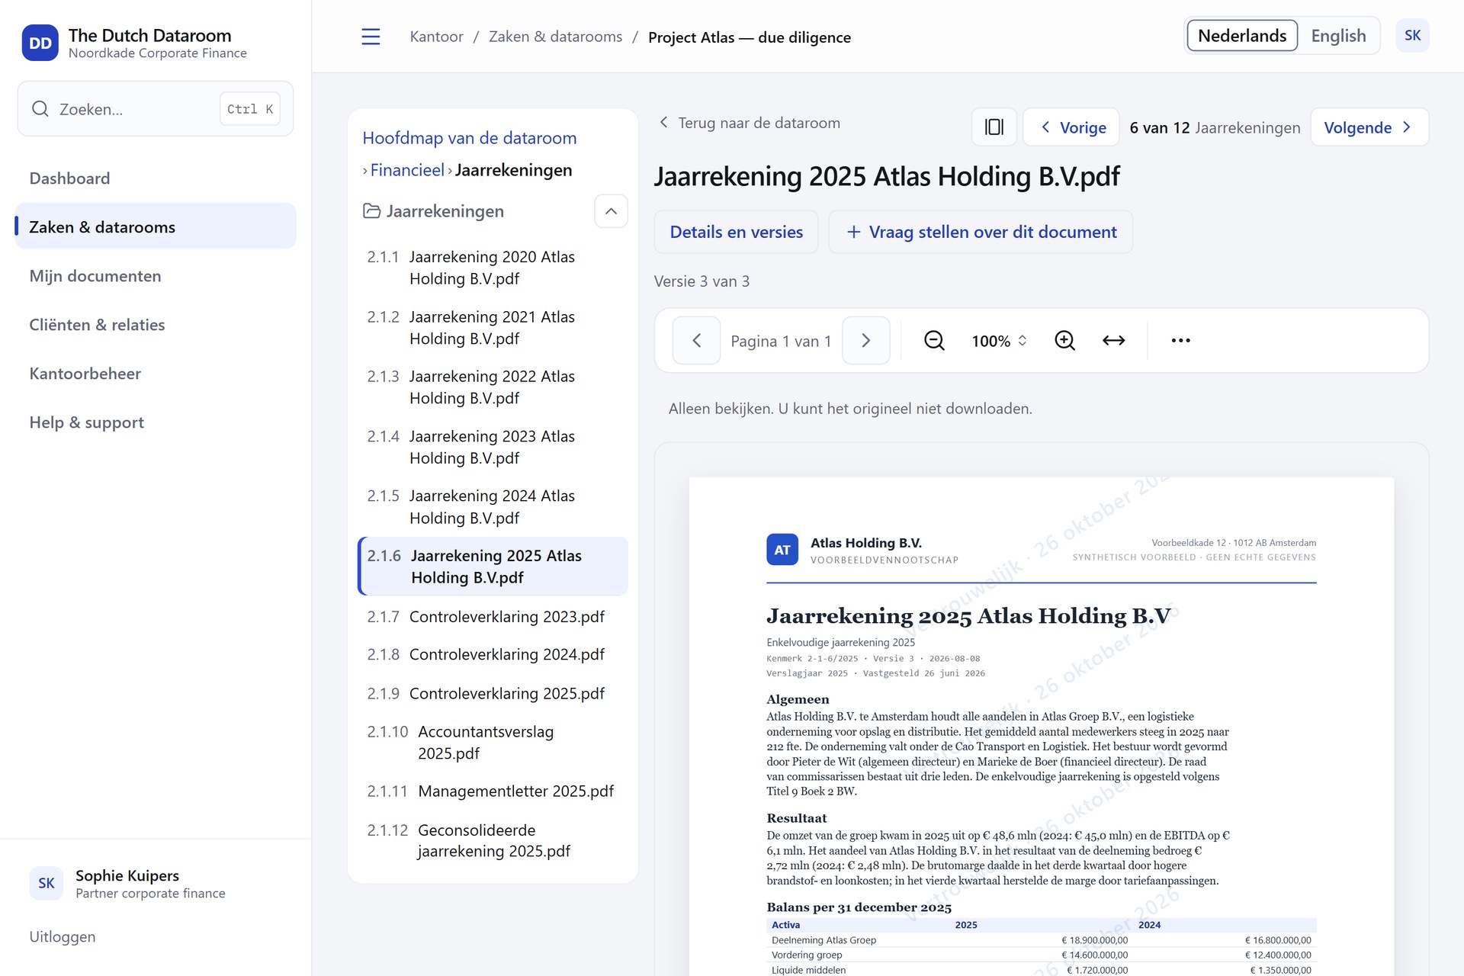Switch language to Nederlands

[x=1242, y=36]
